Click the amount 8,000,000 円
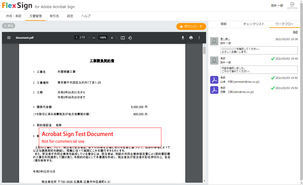Viewport: 303px width, 185px height. 139,107
